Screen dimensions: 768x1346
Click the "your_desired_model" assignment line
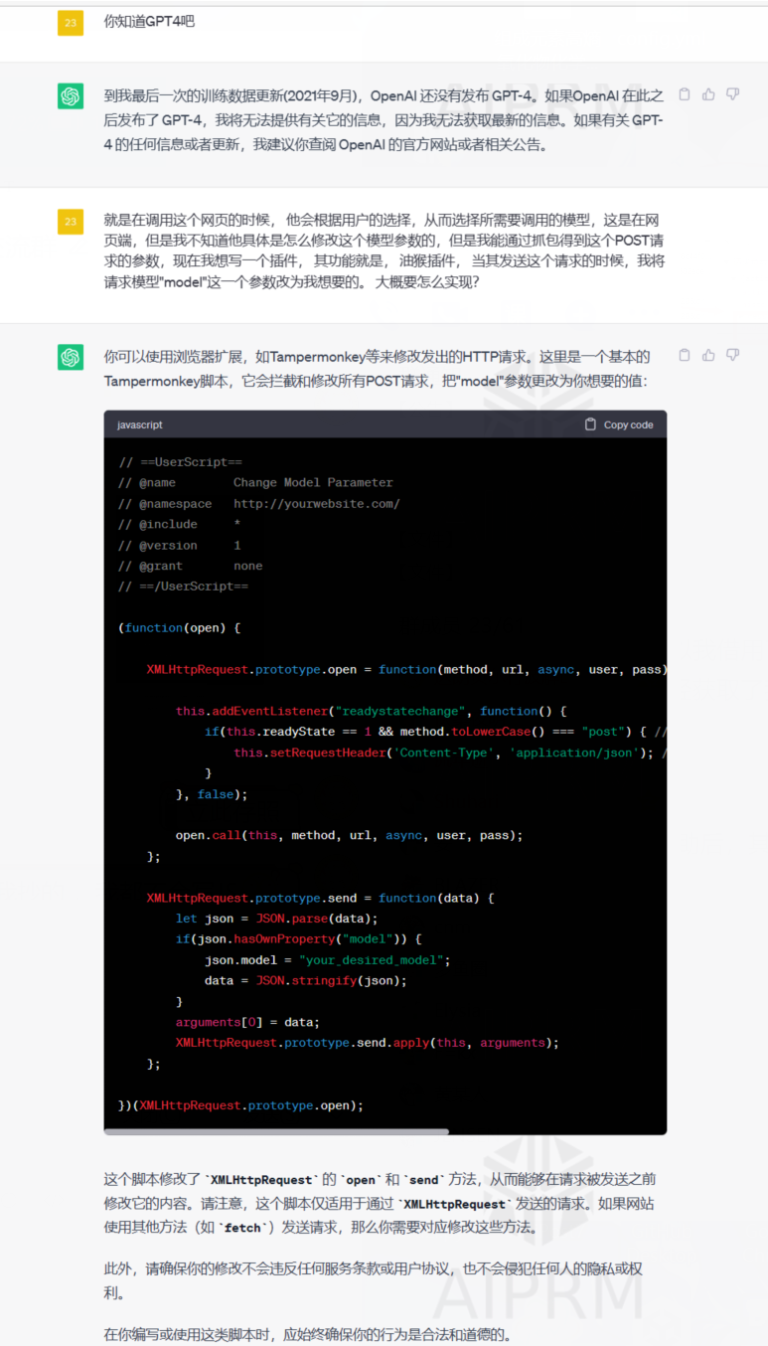coord(328,960)
